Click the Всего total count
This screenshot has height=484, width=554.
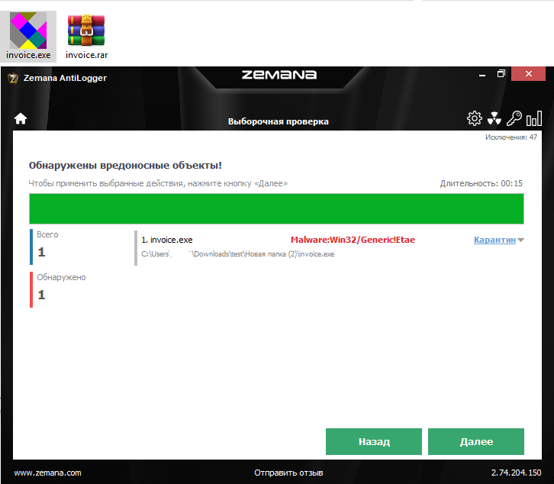pyautogui.click(x=42, y=252)
